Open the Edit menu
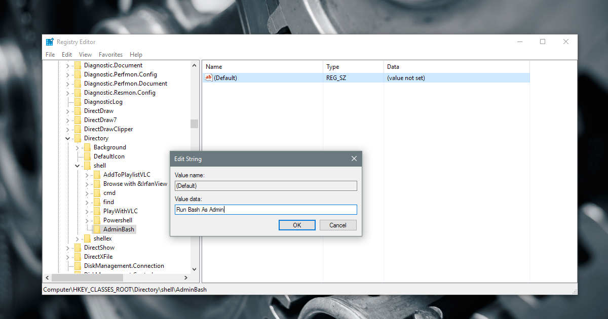 pos(67,55)
